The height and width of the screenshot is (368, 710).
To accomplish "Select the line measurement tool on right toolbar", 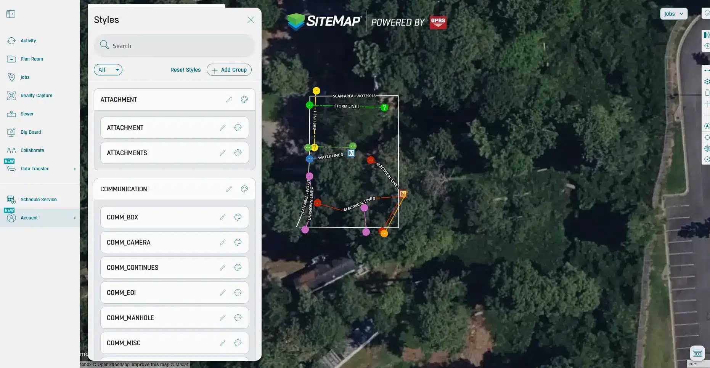I will click(x=707, y=70).
